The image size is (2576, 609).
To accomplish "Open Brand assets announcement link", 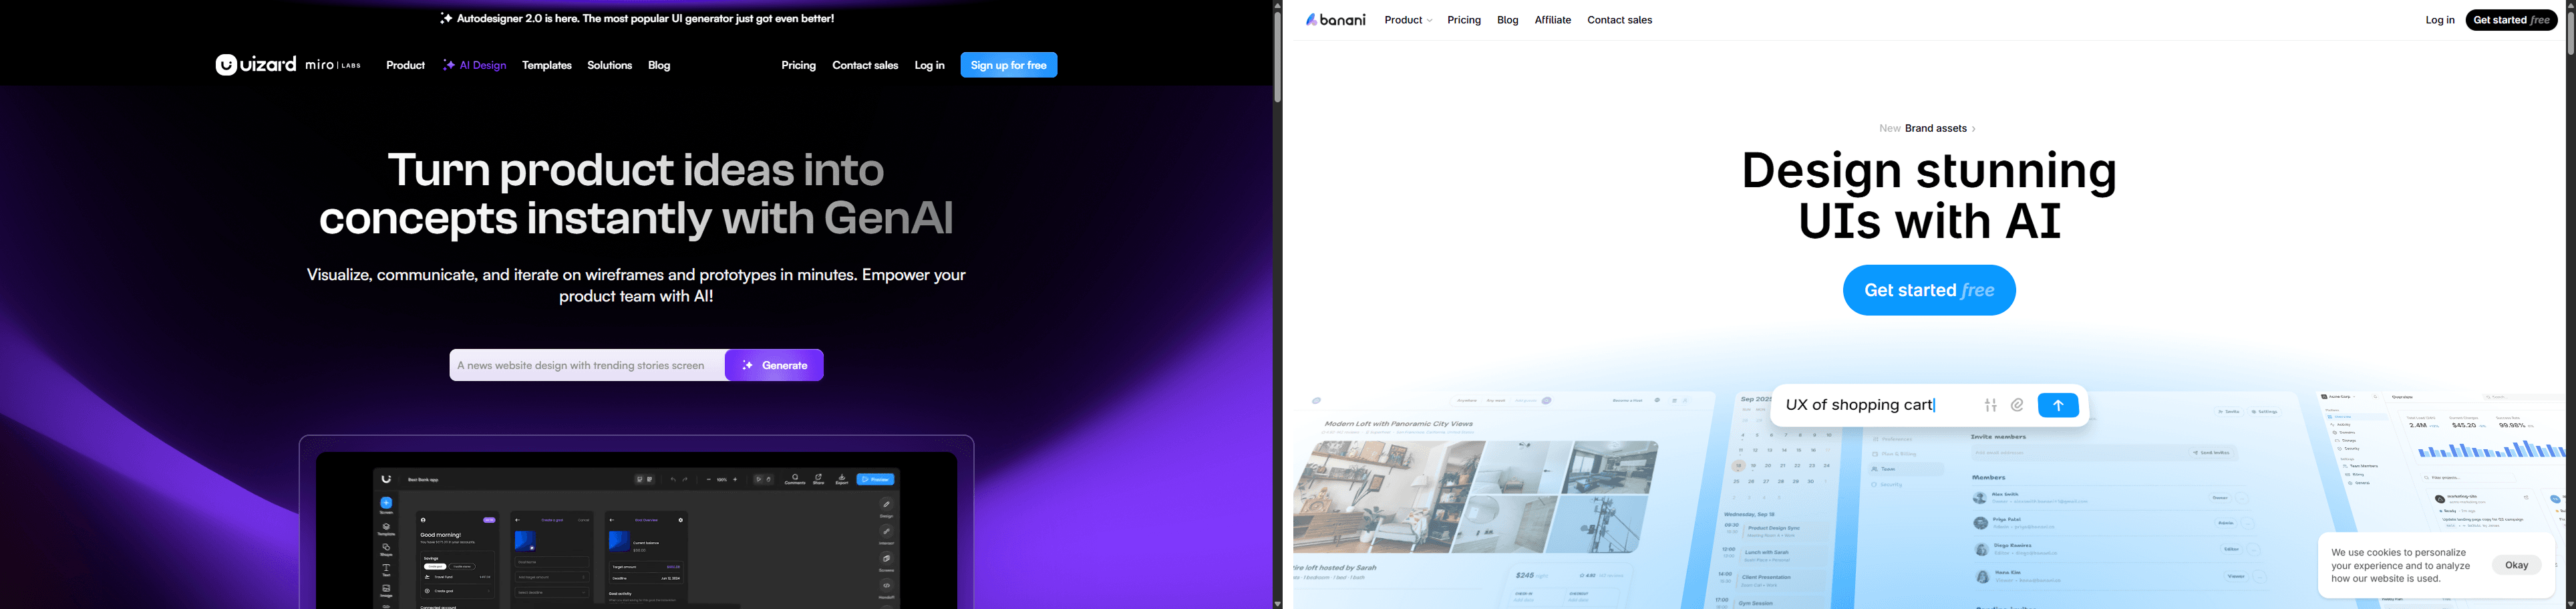I will point(1927,128).
